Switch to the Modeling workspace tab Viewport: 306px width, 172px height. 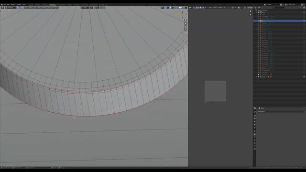(37, 5)
